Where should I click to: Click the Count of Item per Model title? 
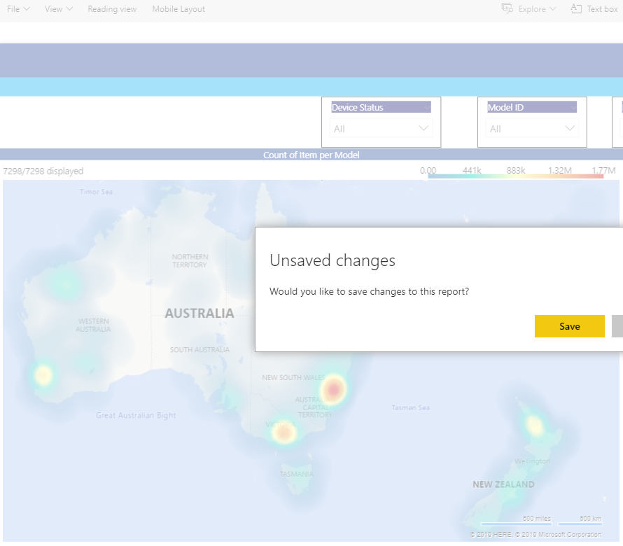click(311, 155)
